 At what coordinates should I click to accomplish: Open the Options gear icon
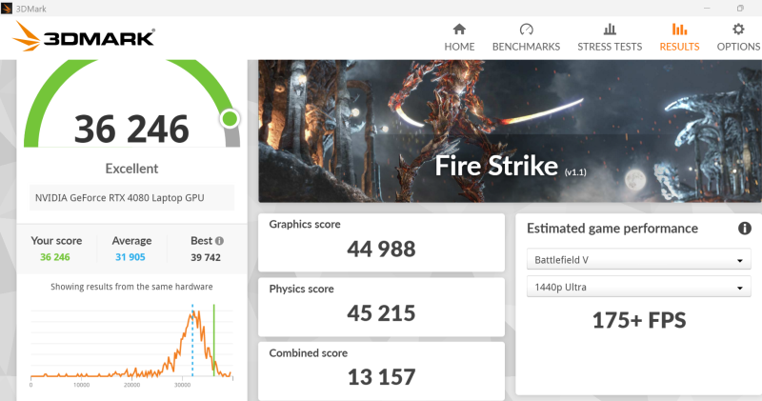738,30
